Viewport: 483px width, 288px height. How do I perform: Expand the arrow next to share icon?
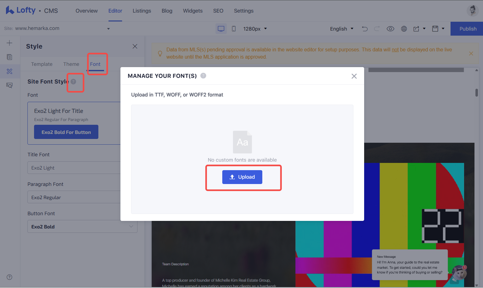pos(424,29)
